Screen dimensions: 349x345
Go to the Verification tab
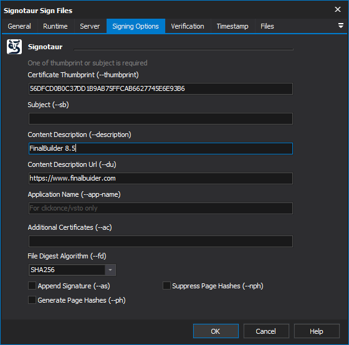coord(188,26)
